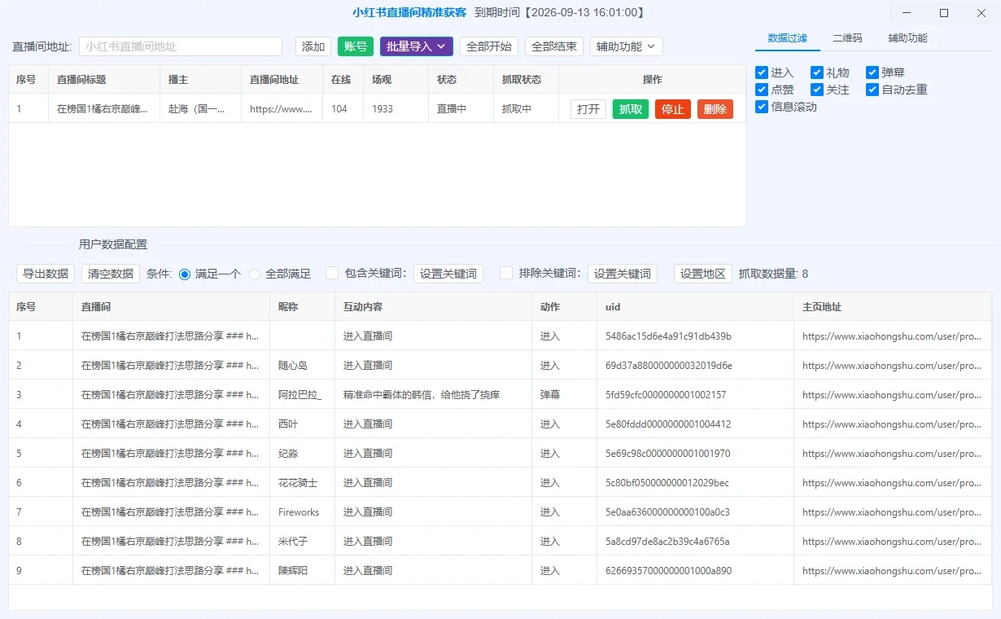Select the row with nickname Fireworks
The width and height of the screenshot is (1001, 619).
pyautogui.click(x=500, y=512)
